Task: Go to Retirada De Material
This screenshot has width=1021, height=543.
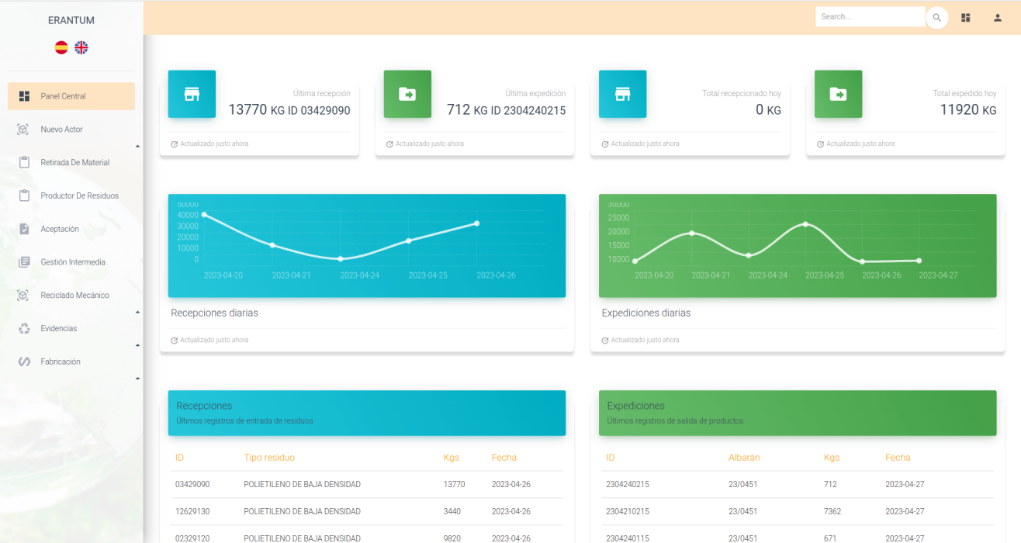Action: point(74,163)
